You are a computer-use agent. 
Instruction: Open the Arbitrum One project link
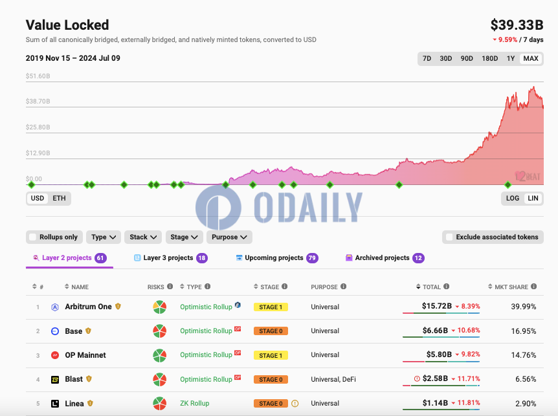pos(88,307)
